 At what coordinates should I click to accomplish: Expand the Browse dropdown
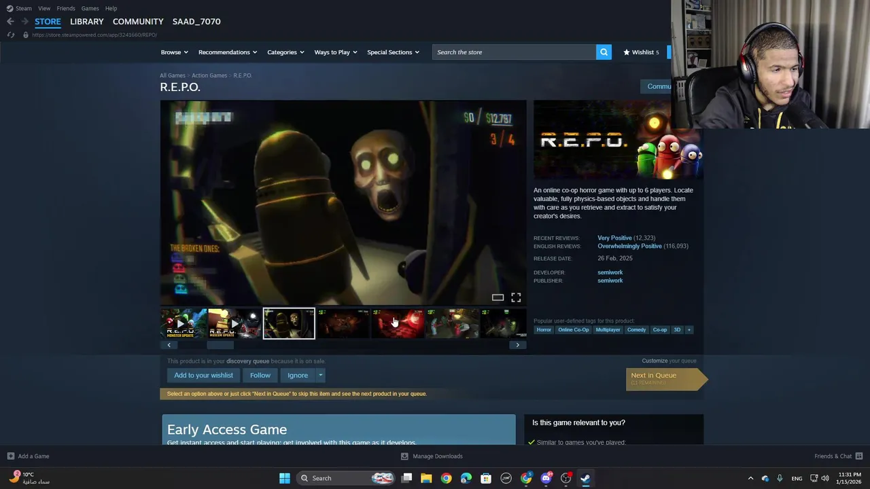173,52
